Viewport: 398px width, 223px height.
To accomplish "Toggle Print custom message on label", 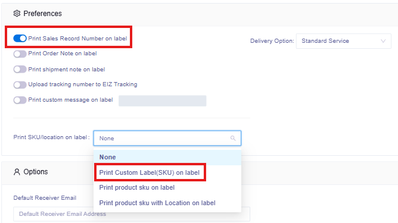I will (x=20, y=100).
